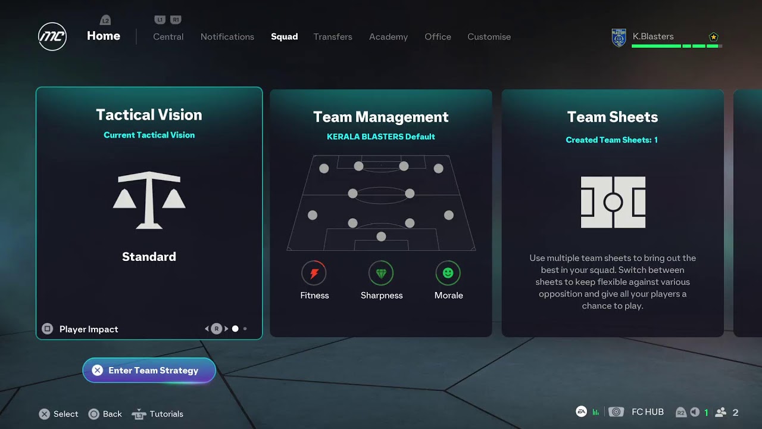Switch to the Academy tab

coord(388,37)
